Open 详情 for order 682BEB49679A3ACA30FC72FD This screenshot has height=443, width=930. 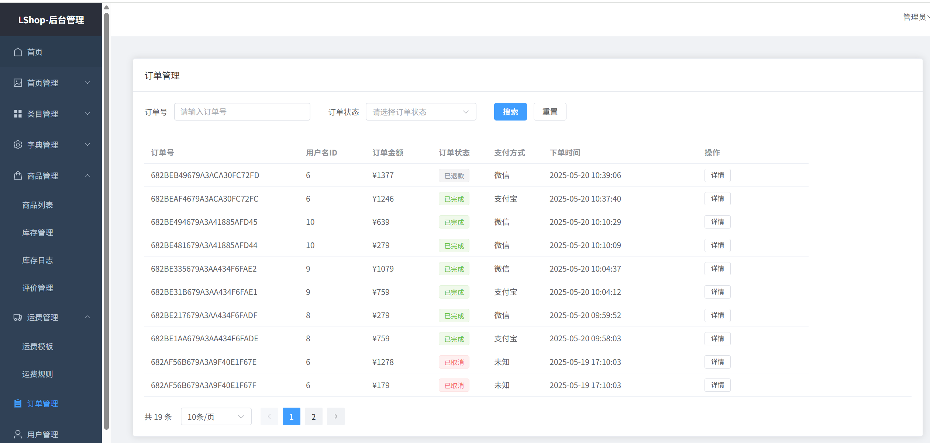click(717, 175)
